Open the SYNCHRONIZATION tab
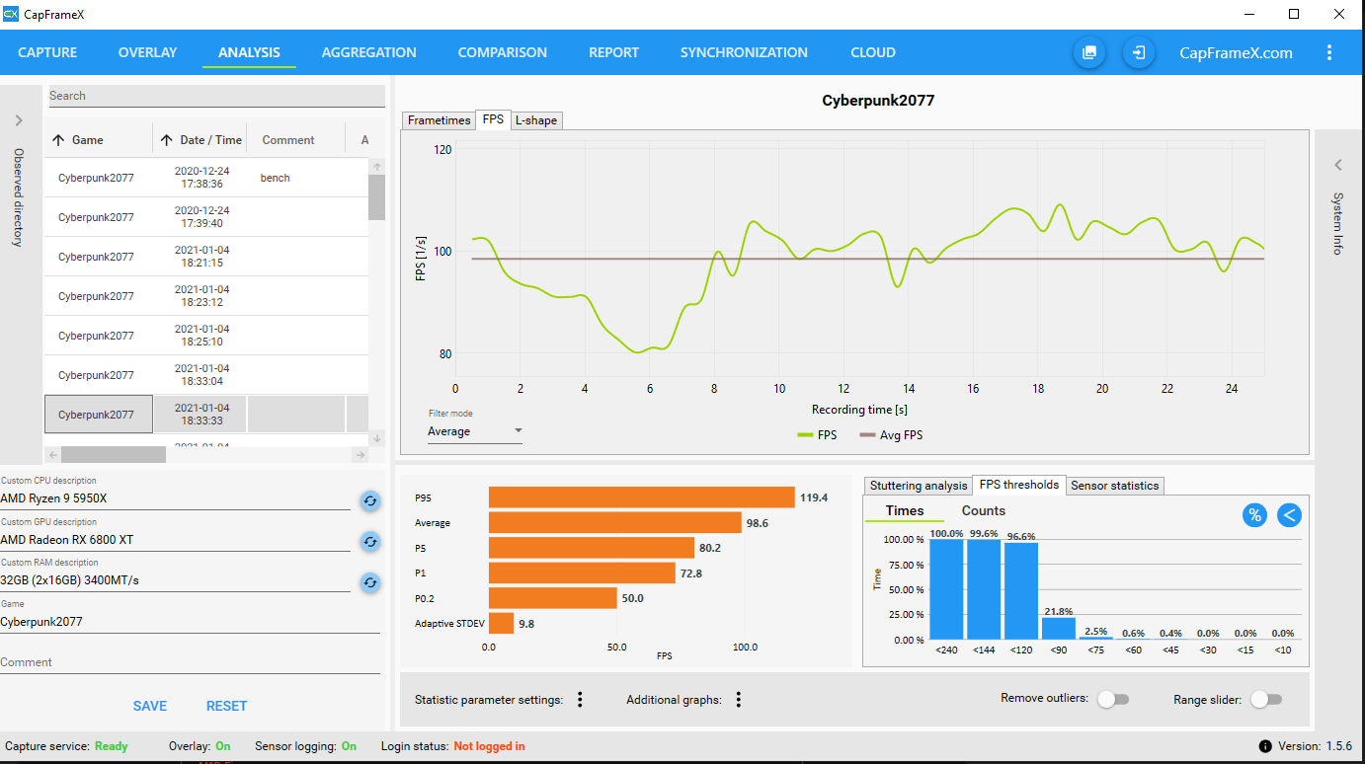The height and width of the screenshot is (764, 1365). (744, 52)
